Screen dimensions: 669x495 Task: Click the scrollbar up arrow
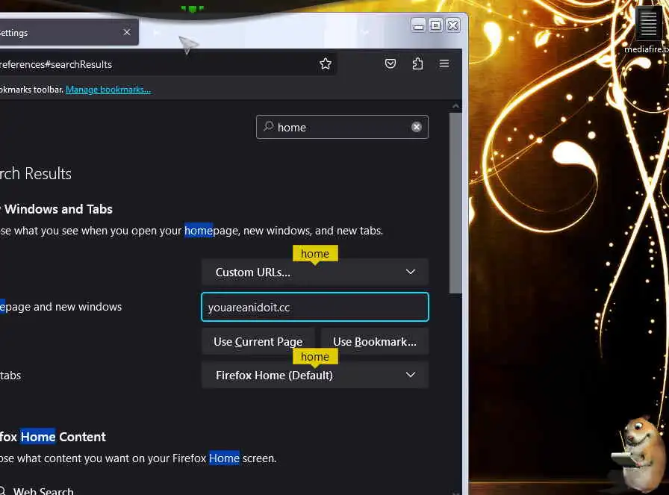click(x=455, y=106)
